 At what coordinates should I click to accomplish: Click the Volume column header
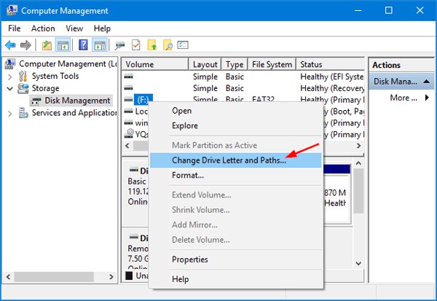click(154, 64)
